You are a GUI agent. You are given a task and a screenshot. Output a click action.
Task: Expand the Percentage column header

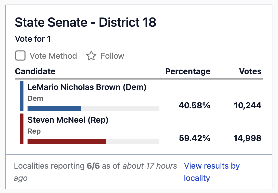pyautogui.click(x=188, y=71)
